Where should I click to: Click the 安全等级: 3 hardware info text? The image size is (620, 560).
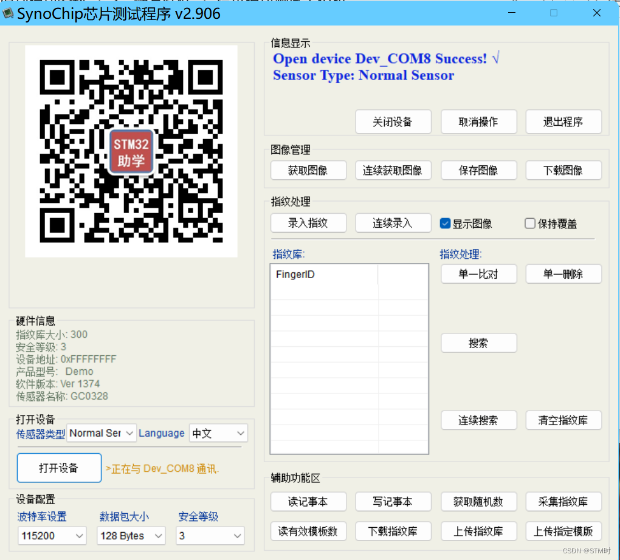pos(41,347)
